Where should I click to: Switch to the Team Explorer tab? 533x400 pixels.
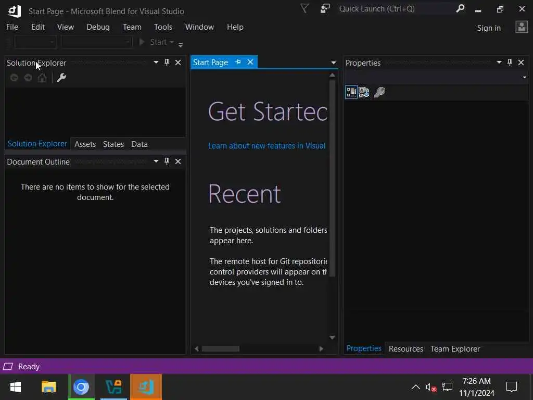pos(455,349)
